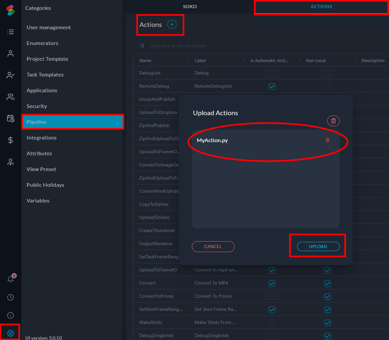This screenshot has width=389, height=340.
Task: Select the RemoteDebugJob label cell
Action: coord(213,86)
